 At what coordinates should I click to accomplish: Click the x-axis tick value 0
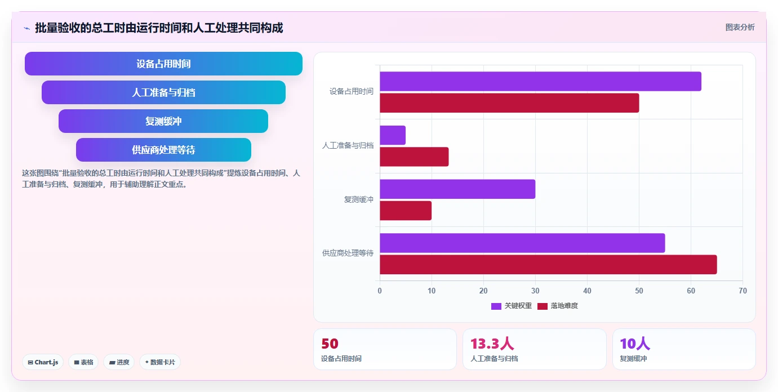tap(380, 291)
